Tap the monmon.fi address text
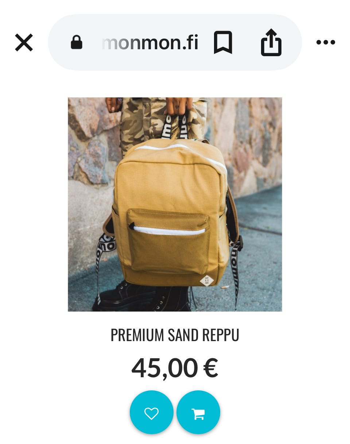Viewport: 350px width, 444px height. (x=150, y=43)
